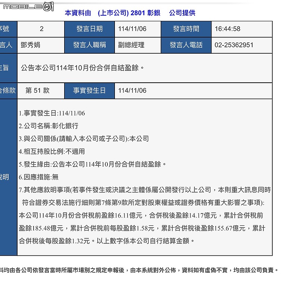
Task: Click the 事實發生日 header cell
Action: pyautogui.click(x=90, y=91)
